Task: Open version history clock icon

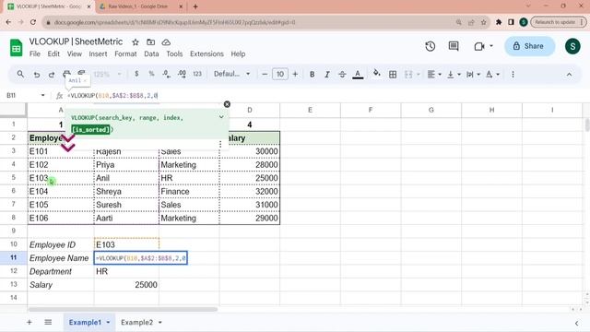Action: click(x=431, y=46)
